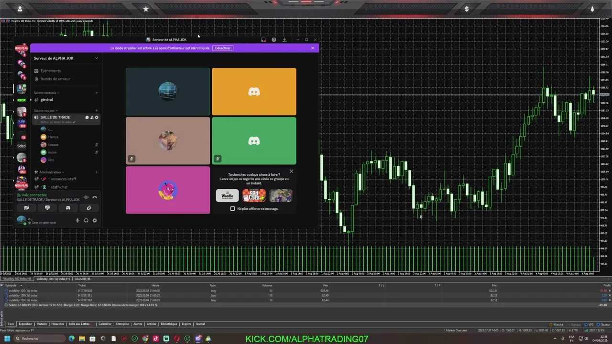Image resolution: width=612 pixels, height=344 pixels.
Task: Open Microsoft Edge from taskbar
Action: 72,339
